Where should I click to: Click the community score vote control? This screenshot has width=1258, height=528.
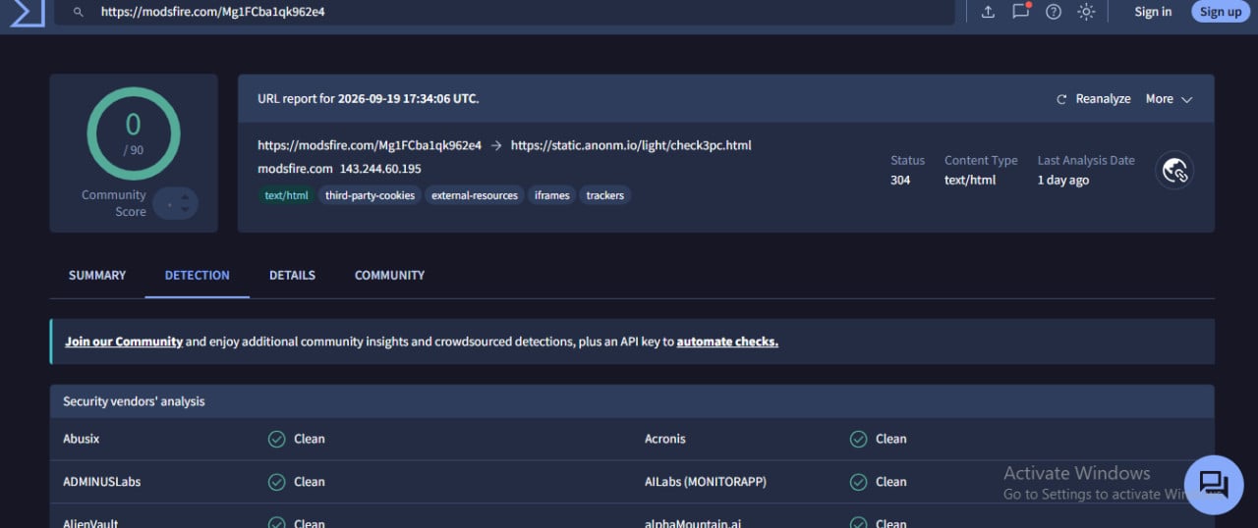coord(176,204)
